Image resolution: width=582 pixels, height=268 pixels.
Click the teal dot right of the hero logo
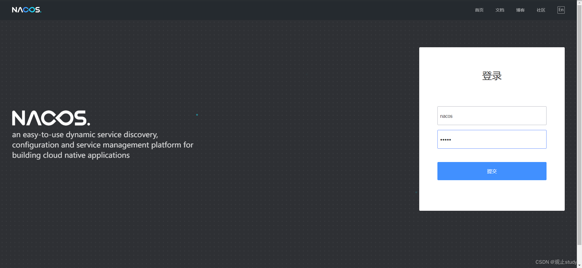point(197,115)
